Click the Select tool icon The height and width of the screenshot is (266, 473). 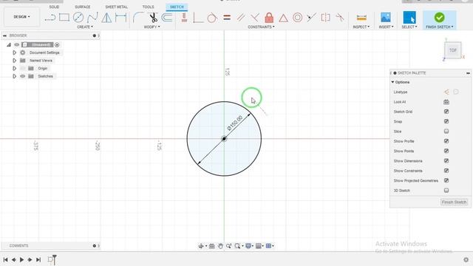pyautogui.click(x=409, y=17)
